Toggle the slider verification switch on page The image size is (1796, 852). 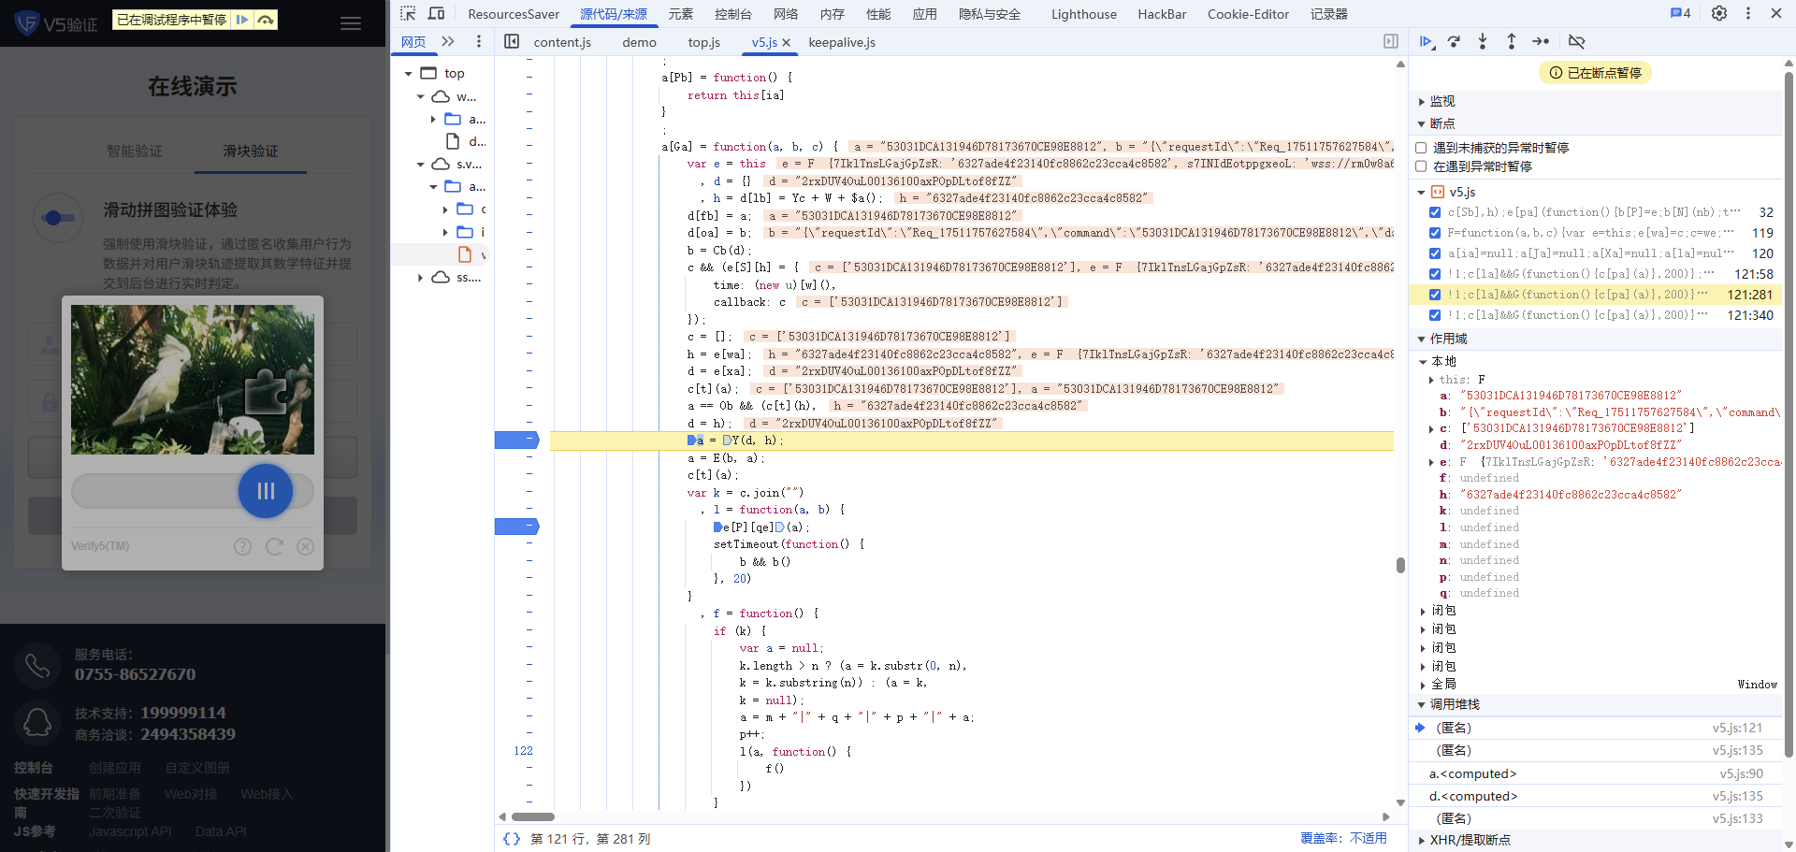[x=58, y=218]
